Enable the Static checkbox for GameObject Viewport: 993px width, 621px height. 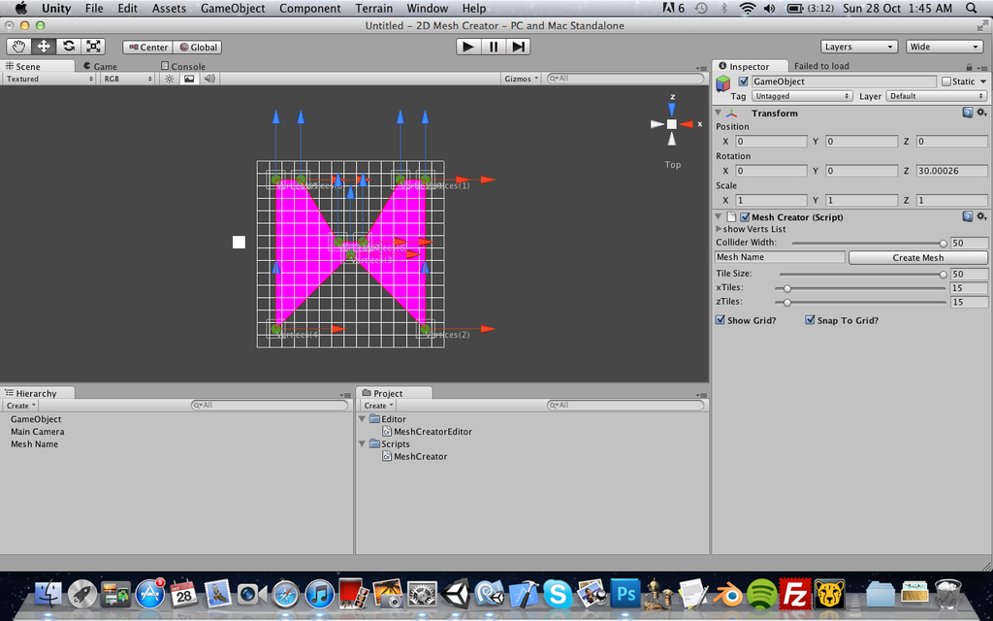[945, 82]
